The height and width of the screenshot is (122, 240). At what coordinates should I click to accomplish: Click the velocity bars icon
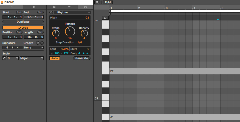tap(52, 53)
